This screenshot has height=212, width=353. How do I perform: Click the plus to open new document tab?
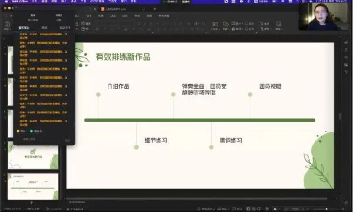(x=154, y=9)
